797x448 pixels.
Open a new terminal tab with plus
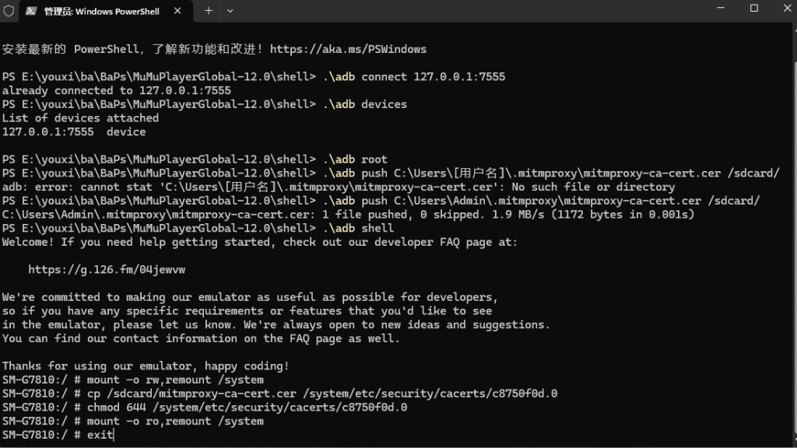pos(209,11)
